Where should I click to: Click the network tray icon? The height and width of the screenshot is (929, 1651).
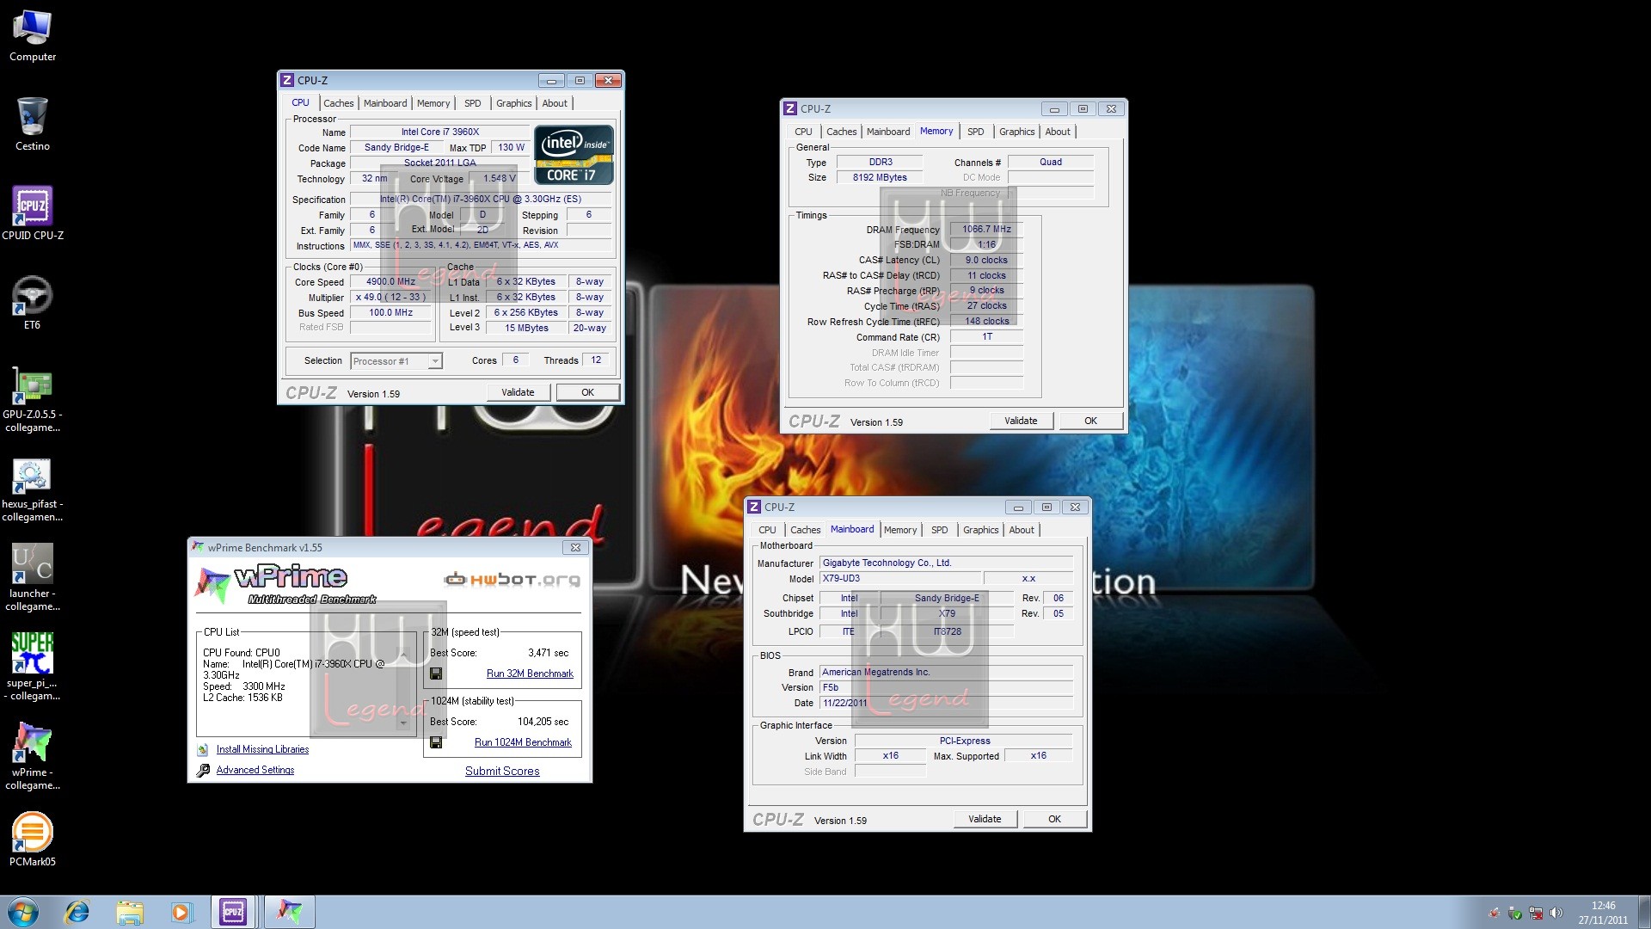point(1536,913)
